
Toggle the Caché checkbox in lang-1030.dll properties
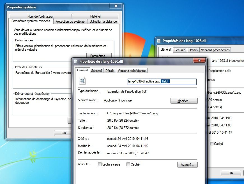(128, 164)
